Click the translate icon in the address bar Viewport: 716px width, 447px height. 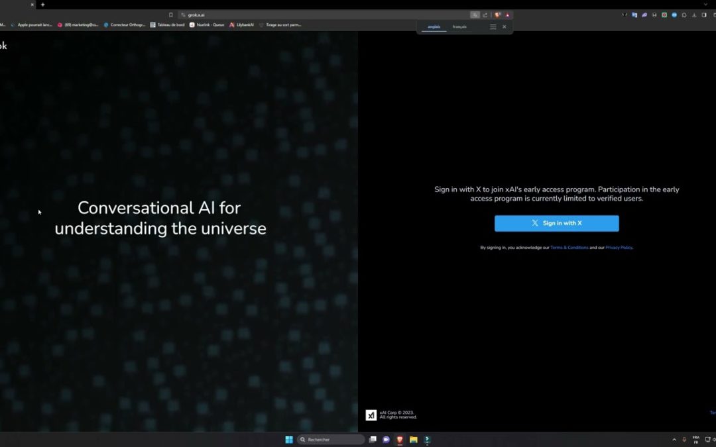(x=475, y=15)
